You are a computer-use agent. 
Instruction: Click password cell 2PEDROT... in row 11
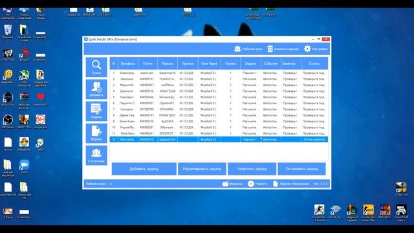pyautogui.click(x=168, y=133)
